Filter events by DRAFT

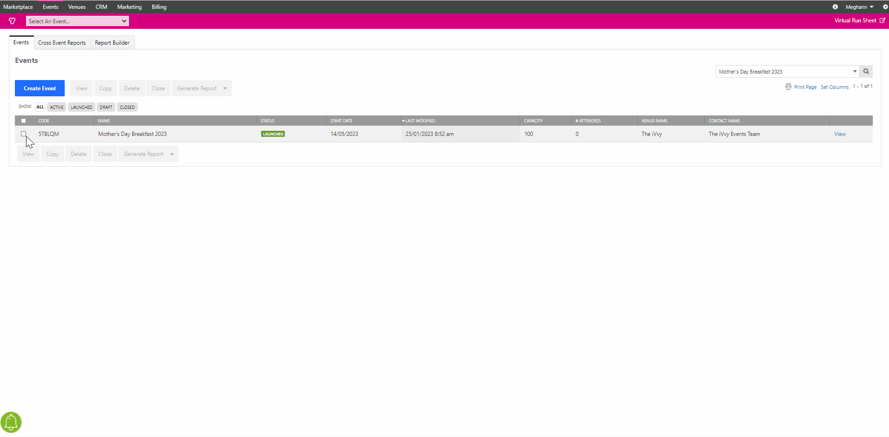pos(106,107)
